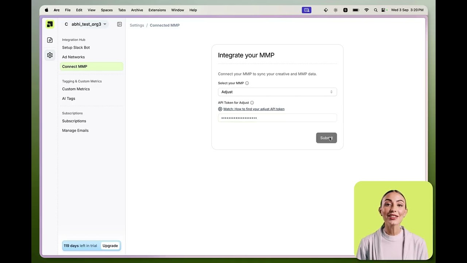Open Wi-Fi menu bar icon
This screenshot has height=263, width=467.
367,10
